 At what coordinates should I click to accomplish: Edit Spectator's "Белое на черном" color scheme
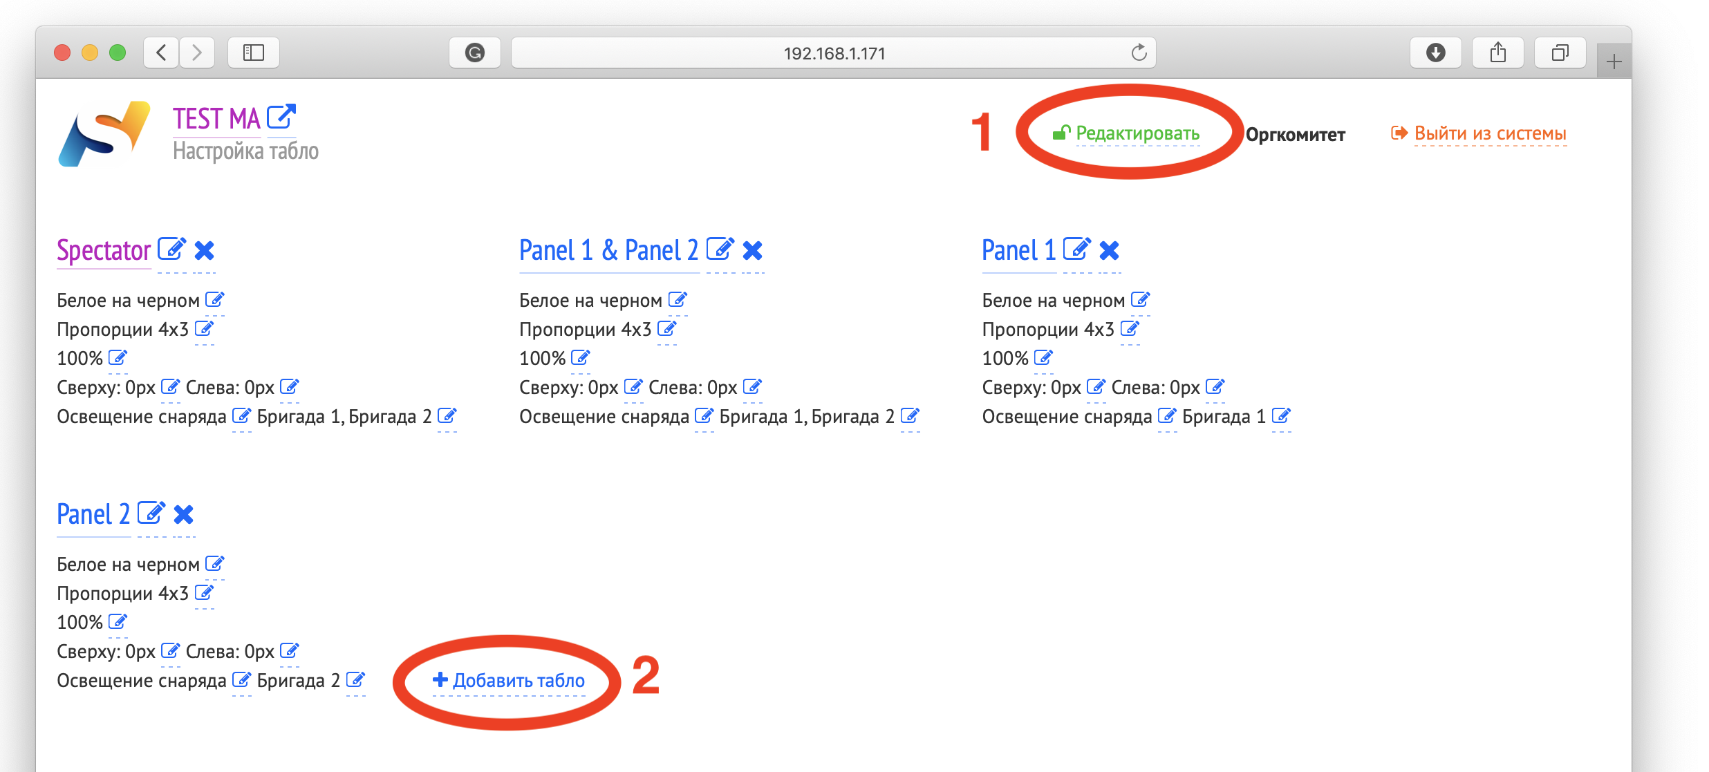coord(215,300)
